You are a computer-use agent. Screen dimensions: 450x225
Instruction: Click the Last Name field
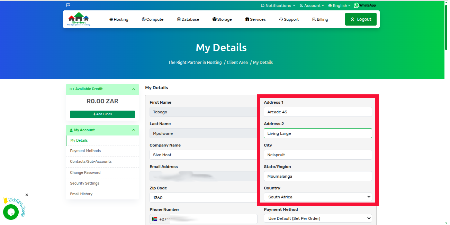pyautogui.click(x=204, y=133)
